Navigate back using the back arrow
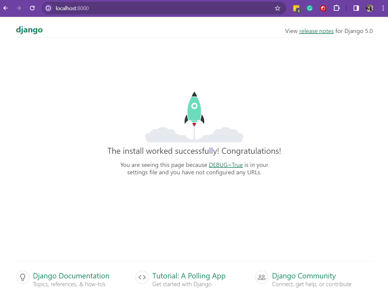Viewport: 388px width, 293px height. [x=5, y=8]
